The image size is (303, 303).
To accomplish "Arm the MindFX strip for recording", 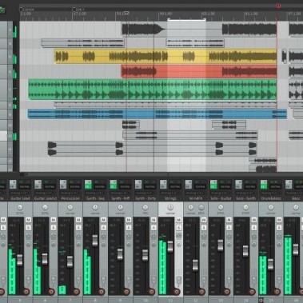I will pyautogui.click(x=201, y=291).
